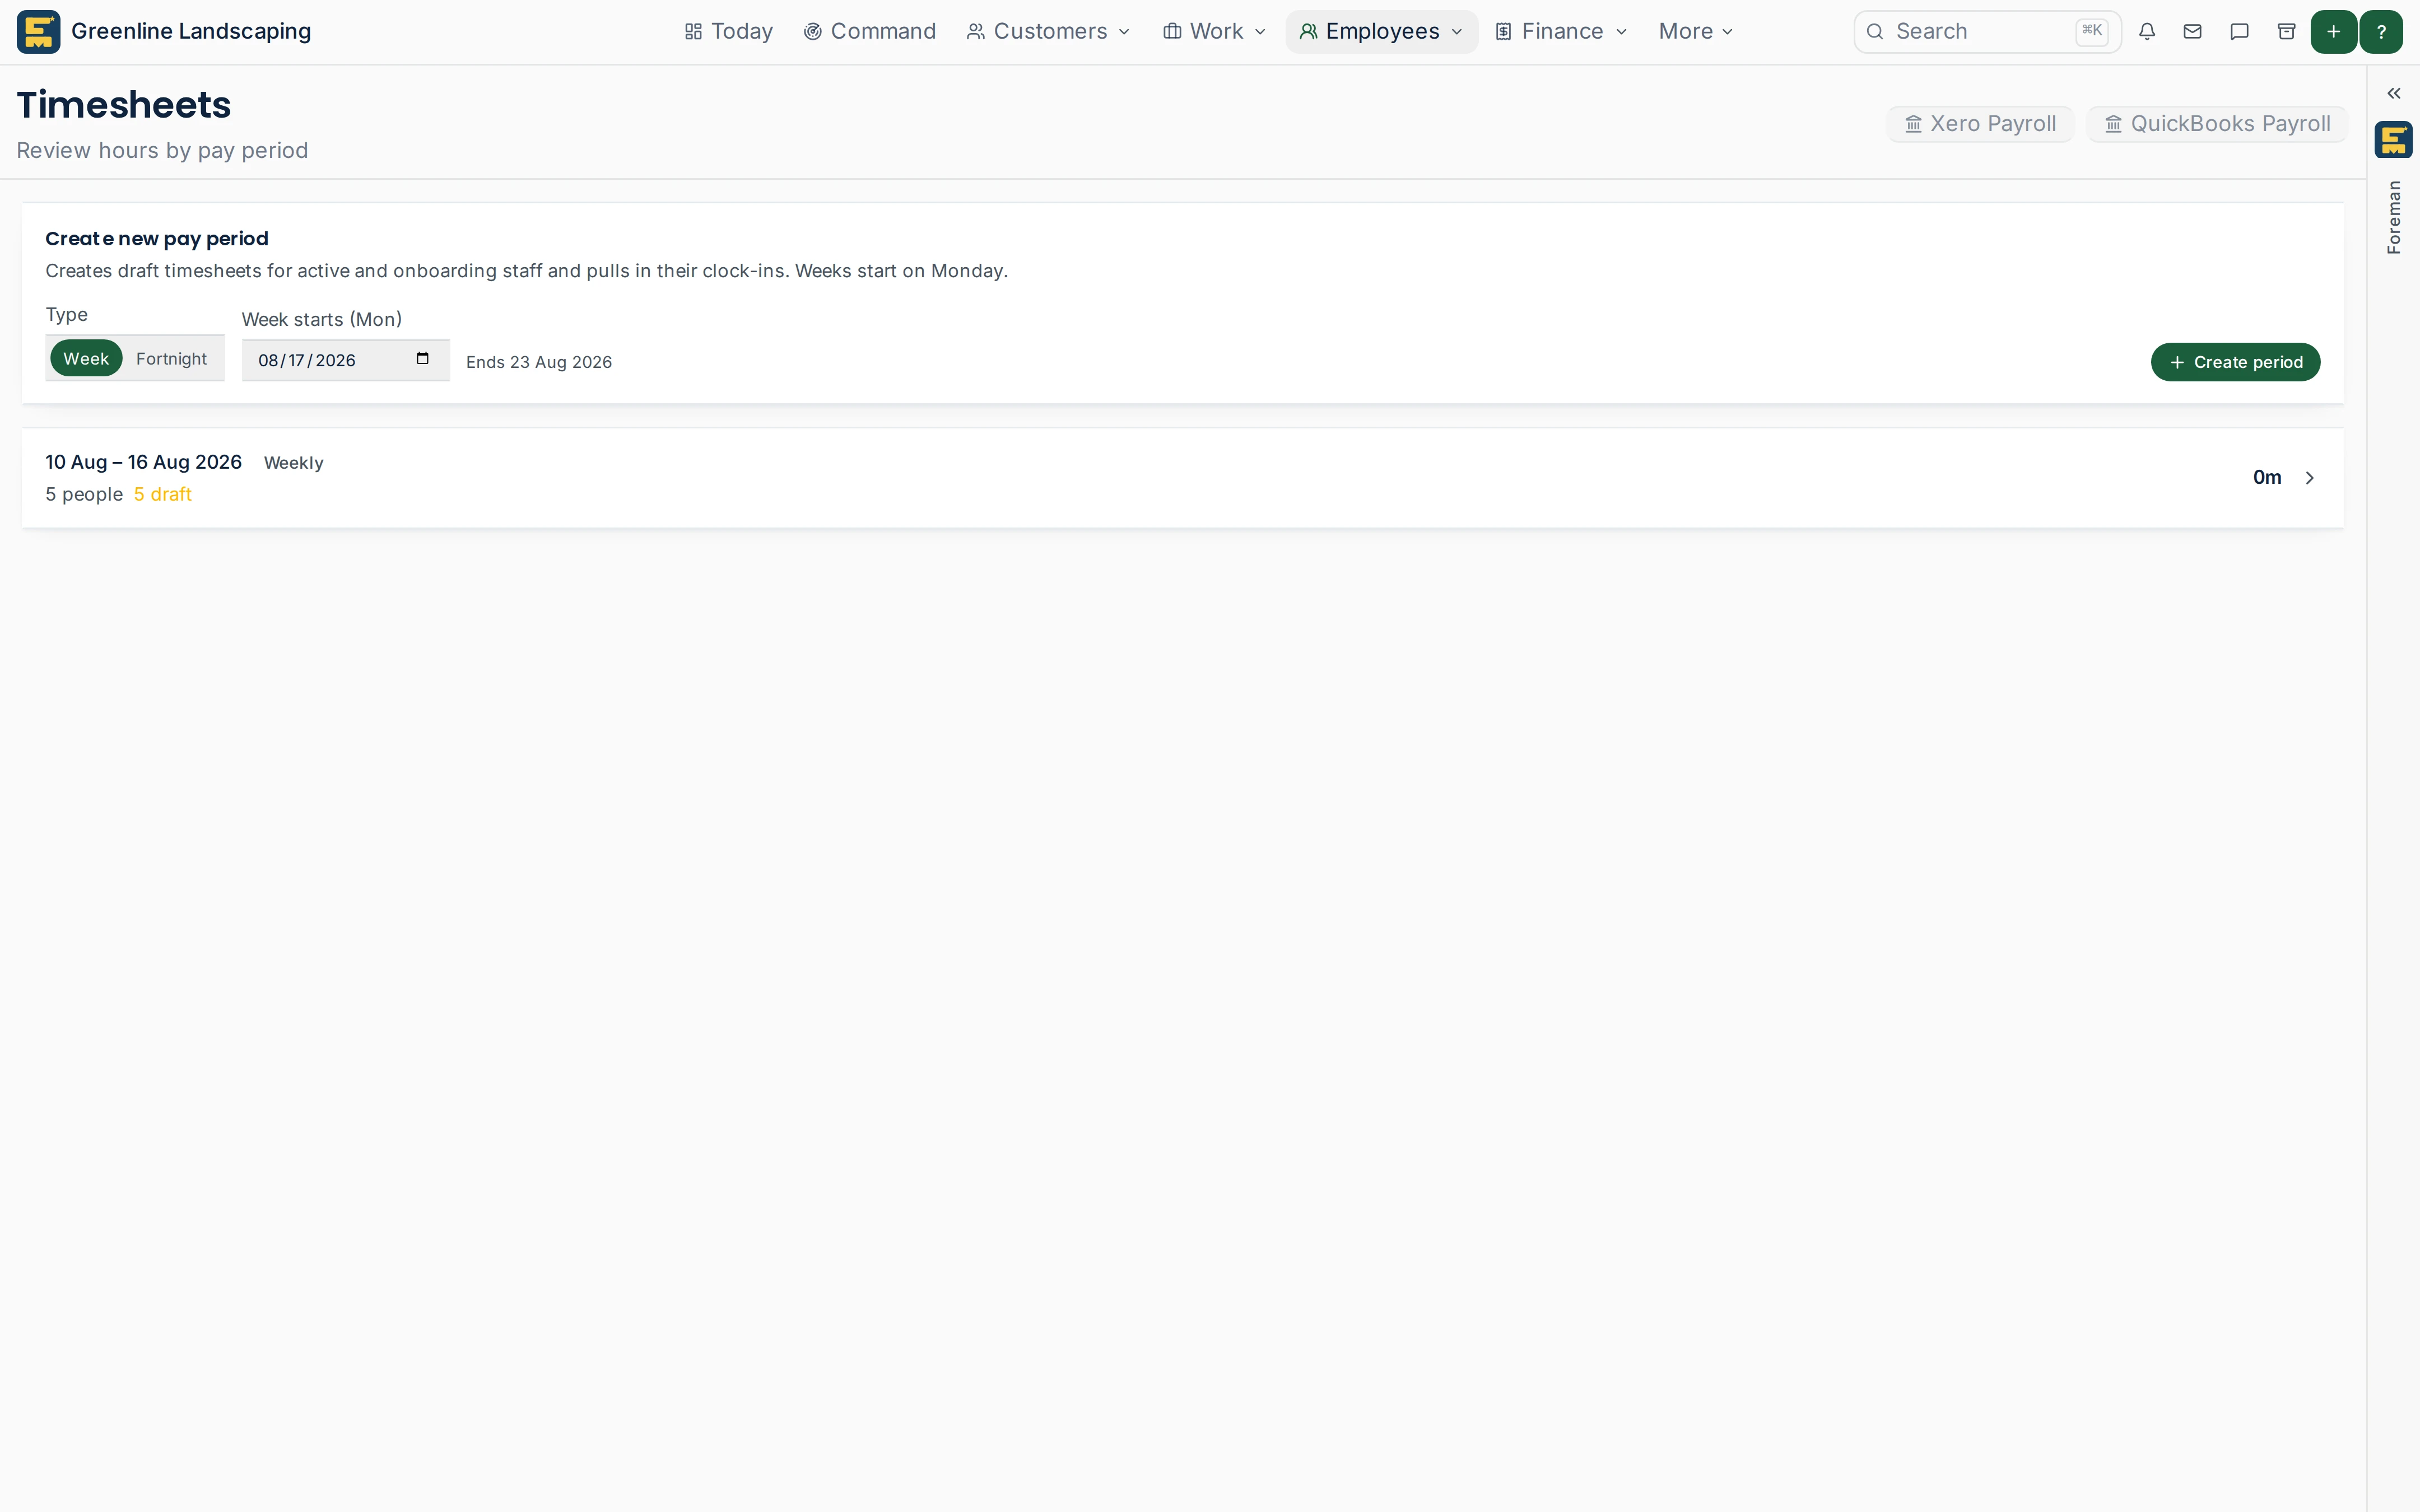The image size is (2420, 1512).
Task: Go to the Today page
Action: click(x=728, y=32)
